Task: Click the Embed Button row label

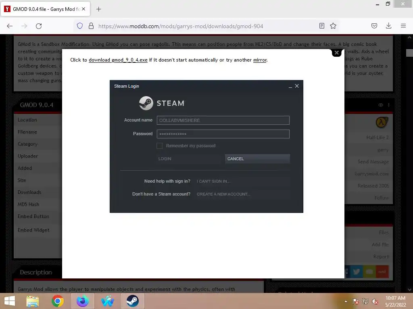Action: pos(33,216)
